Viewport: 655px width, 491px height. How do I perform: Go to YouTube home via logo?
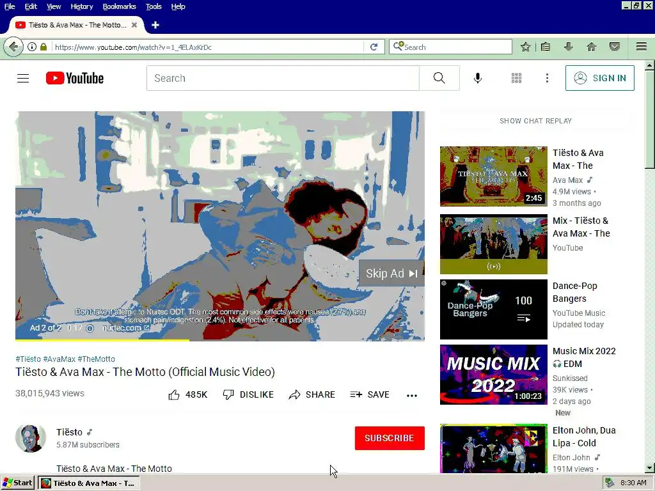tap(75, 78)
